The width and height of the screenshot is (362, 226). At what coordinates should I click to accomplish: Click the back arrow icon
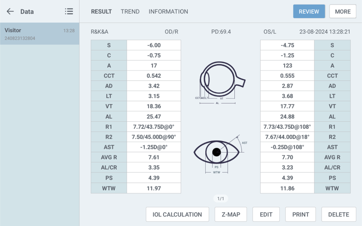tap(10, 11)
